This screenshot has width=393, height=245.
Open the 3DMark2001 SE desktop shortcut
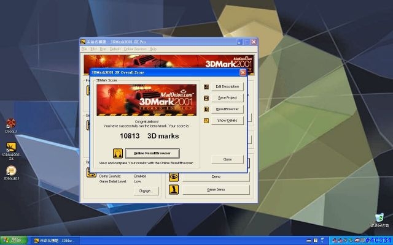11,151
